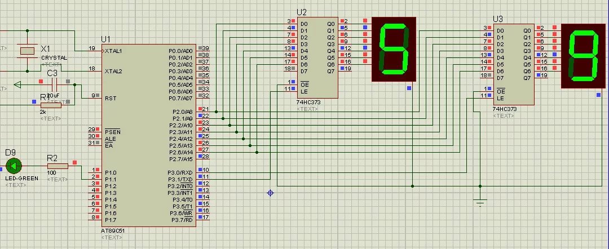The height and width of the screenshot is (249, 609).
Task: Click the OE pin name on U2
Action: [x=305, y=85]
